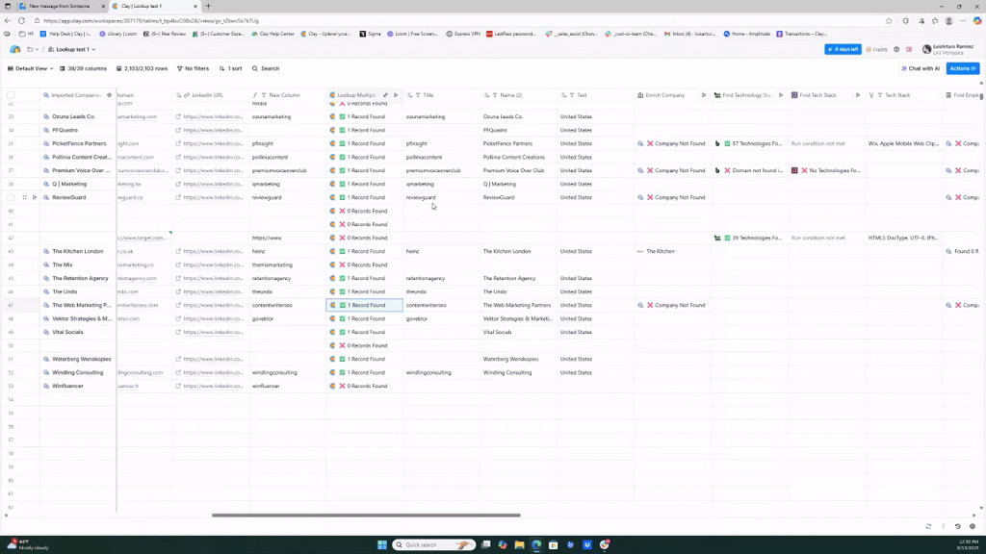Click the Chat with AI button

pos(920,68)
